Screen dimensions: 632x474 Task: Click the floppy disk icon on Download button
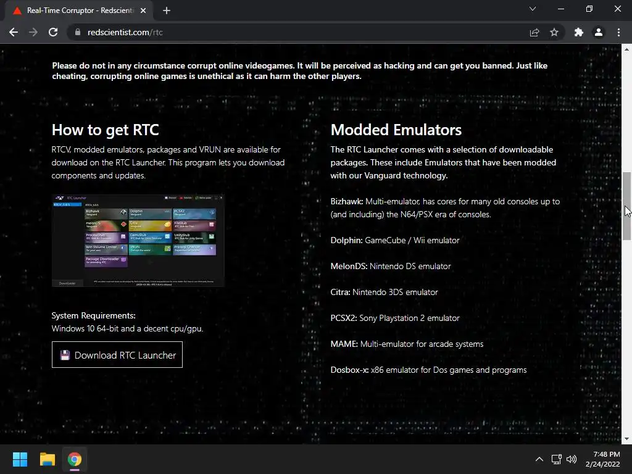(x=65, y=355)
